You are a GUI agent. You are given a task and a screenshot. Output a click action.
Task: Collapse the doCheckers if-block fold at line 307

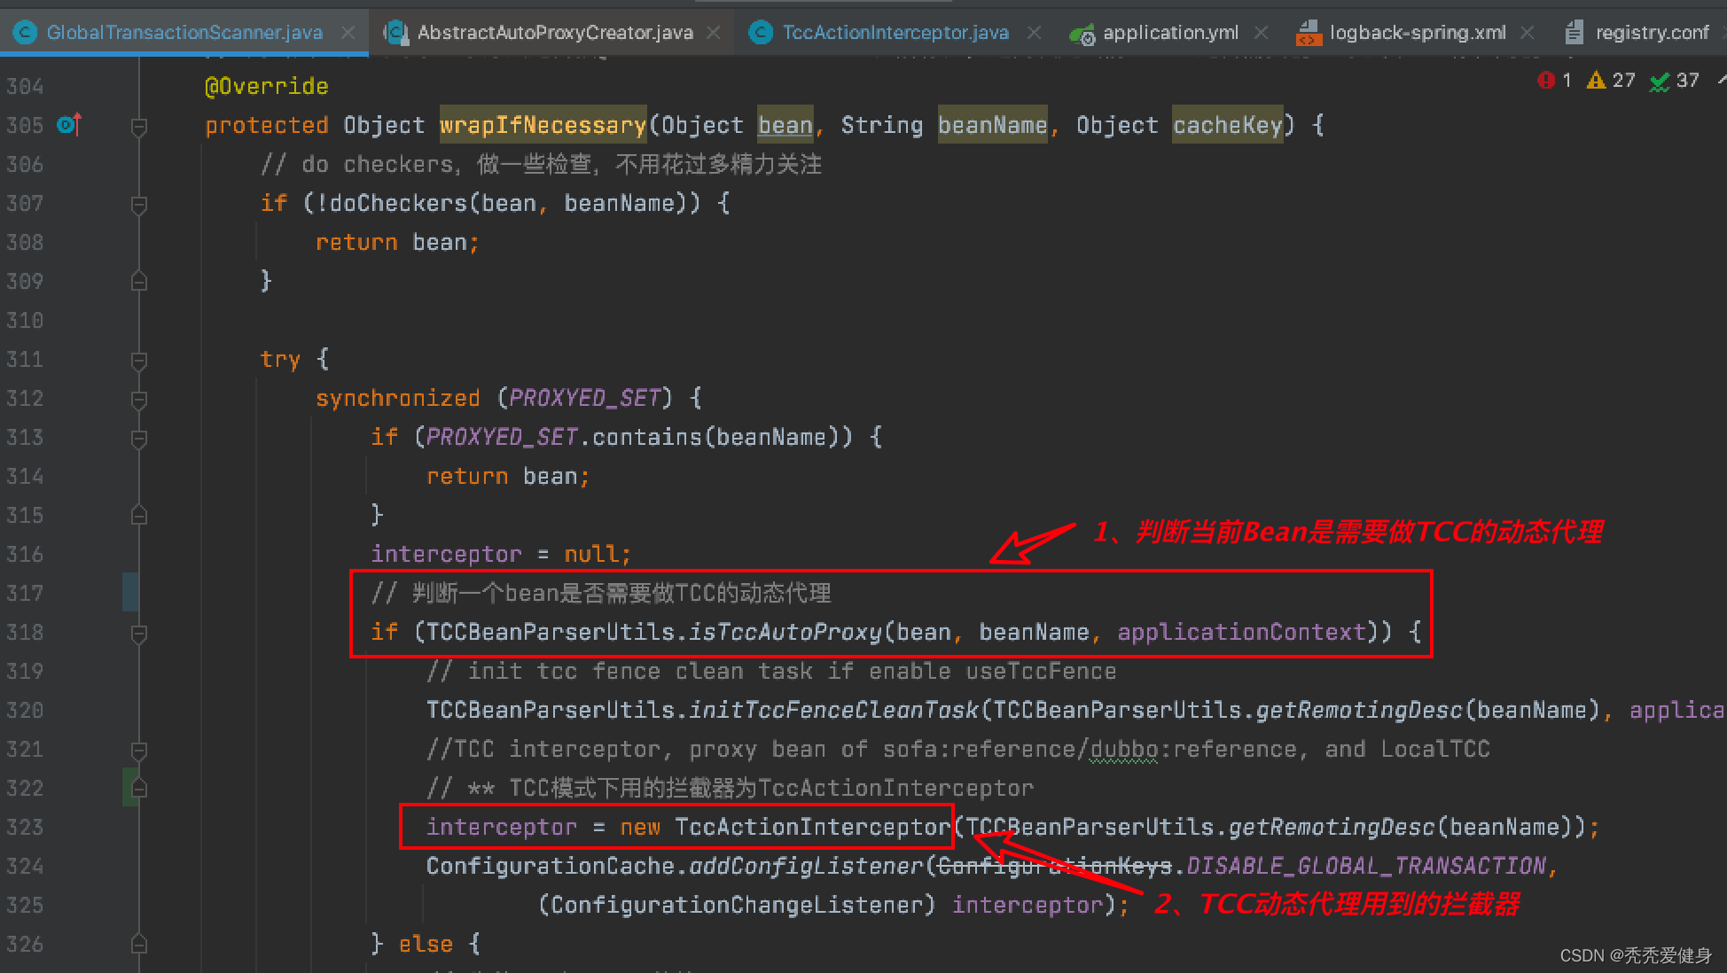click(139, 205)
